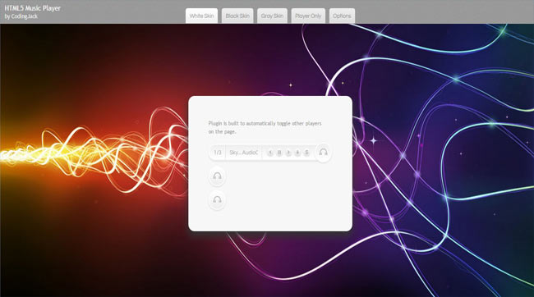Open the Player Only tab

tap(308, 16)
